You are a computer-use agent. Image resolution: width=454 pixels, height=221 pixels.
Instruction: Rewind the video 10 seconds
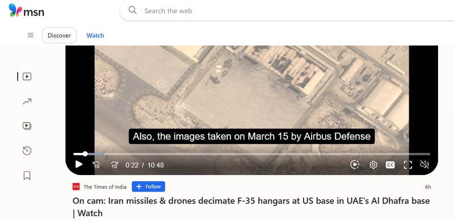96,165
